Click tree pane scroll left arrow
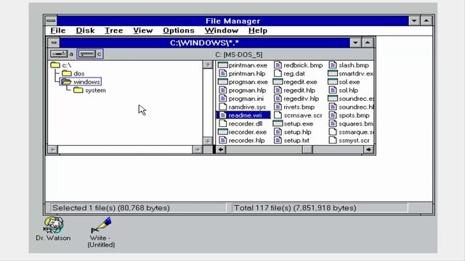Screen dimensions: 465x261 click(53, 150)
